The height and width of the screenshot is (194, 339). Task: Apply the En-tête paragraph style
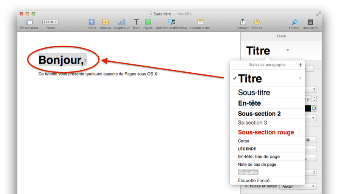click(x=267, y=103)
